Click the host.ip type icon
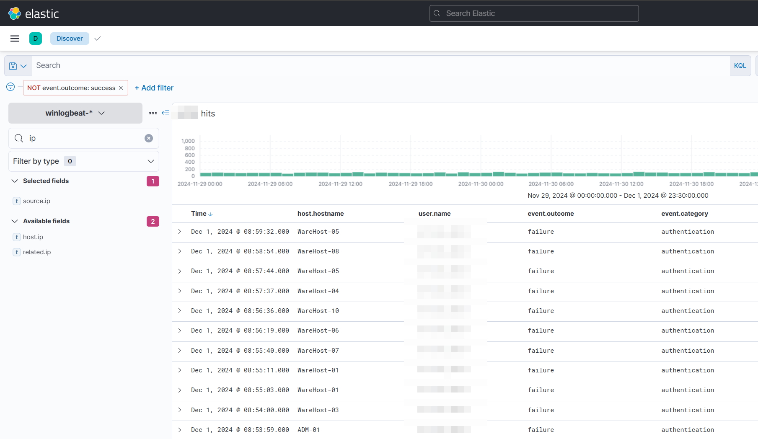 coord(17,237)
